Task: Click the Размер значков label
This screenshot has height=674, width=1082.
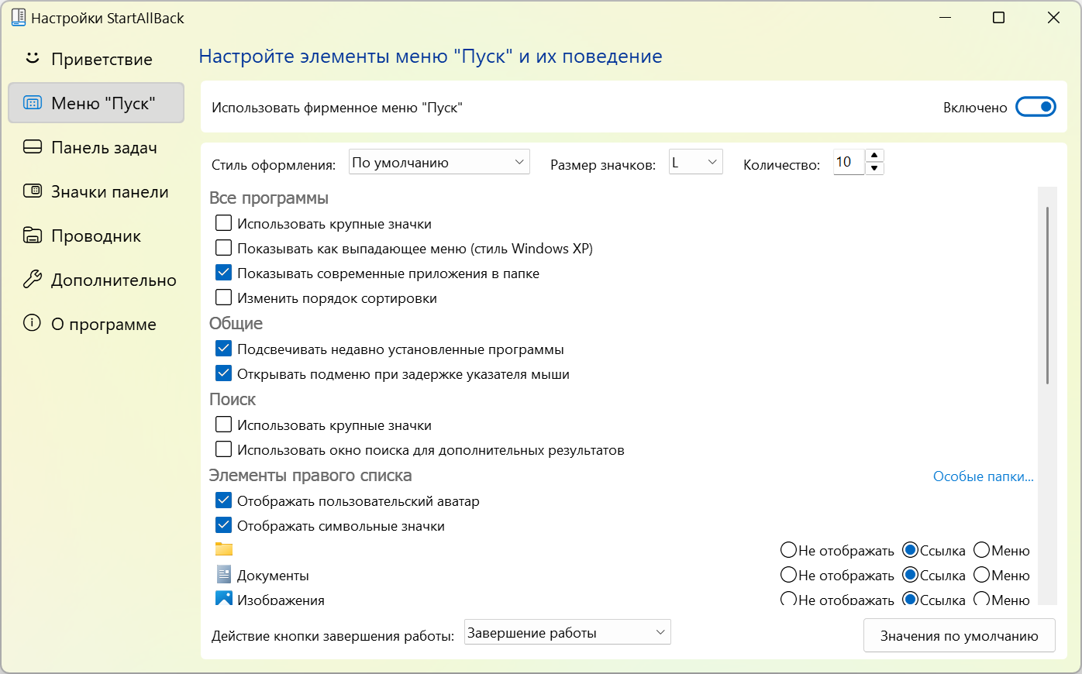Action: tap(603, 165)
